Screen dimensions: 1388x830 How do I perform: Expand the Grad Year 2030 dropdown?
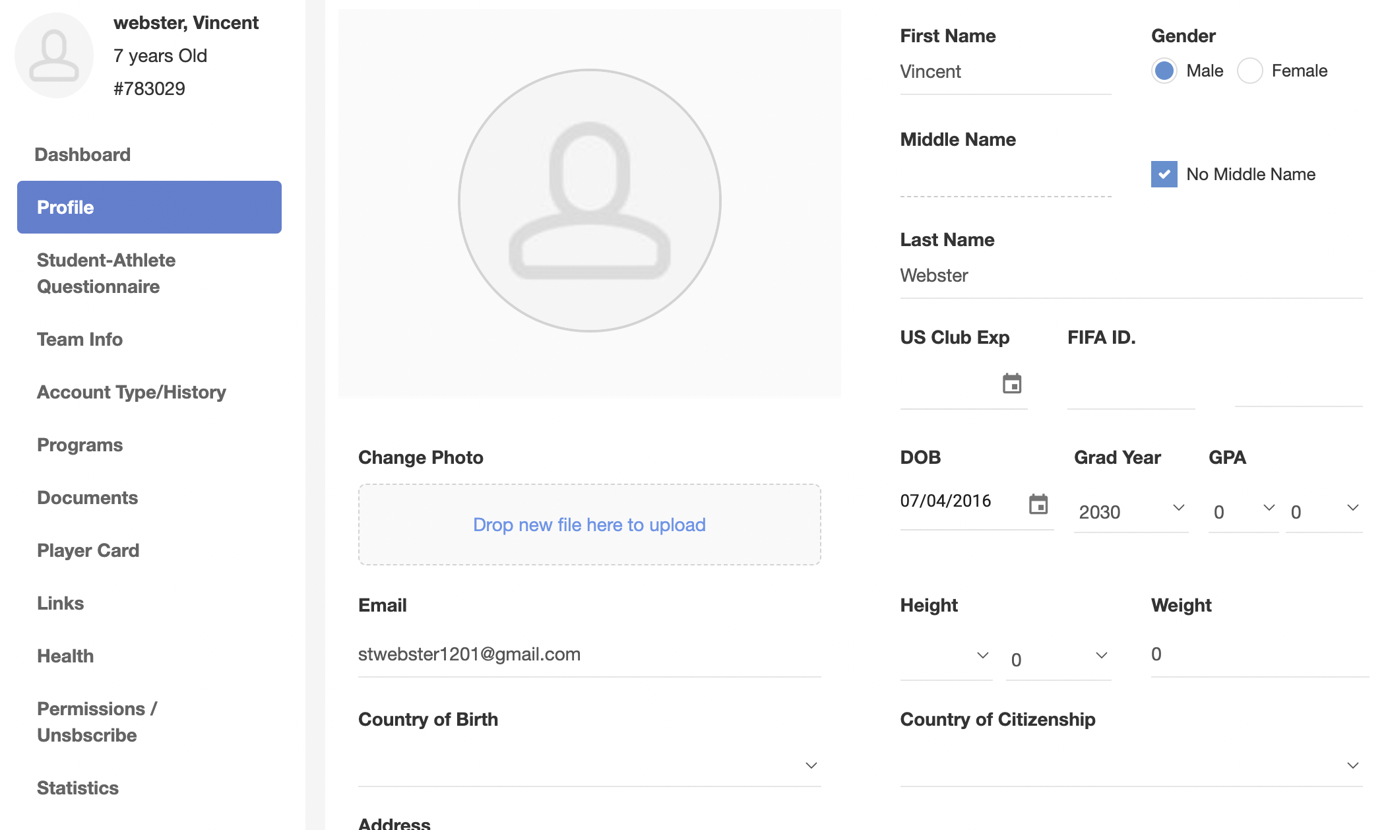(x=1131, y=511)
